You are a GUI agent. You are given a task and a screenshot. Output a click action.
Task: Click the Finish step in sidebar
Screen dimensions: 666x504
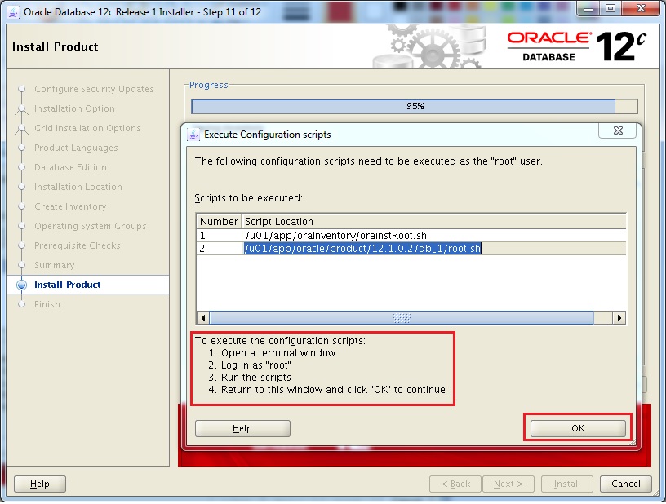pyautogui.click(x=47, y=304)
